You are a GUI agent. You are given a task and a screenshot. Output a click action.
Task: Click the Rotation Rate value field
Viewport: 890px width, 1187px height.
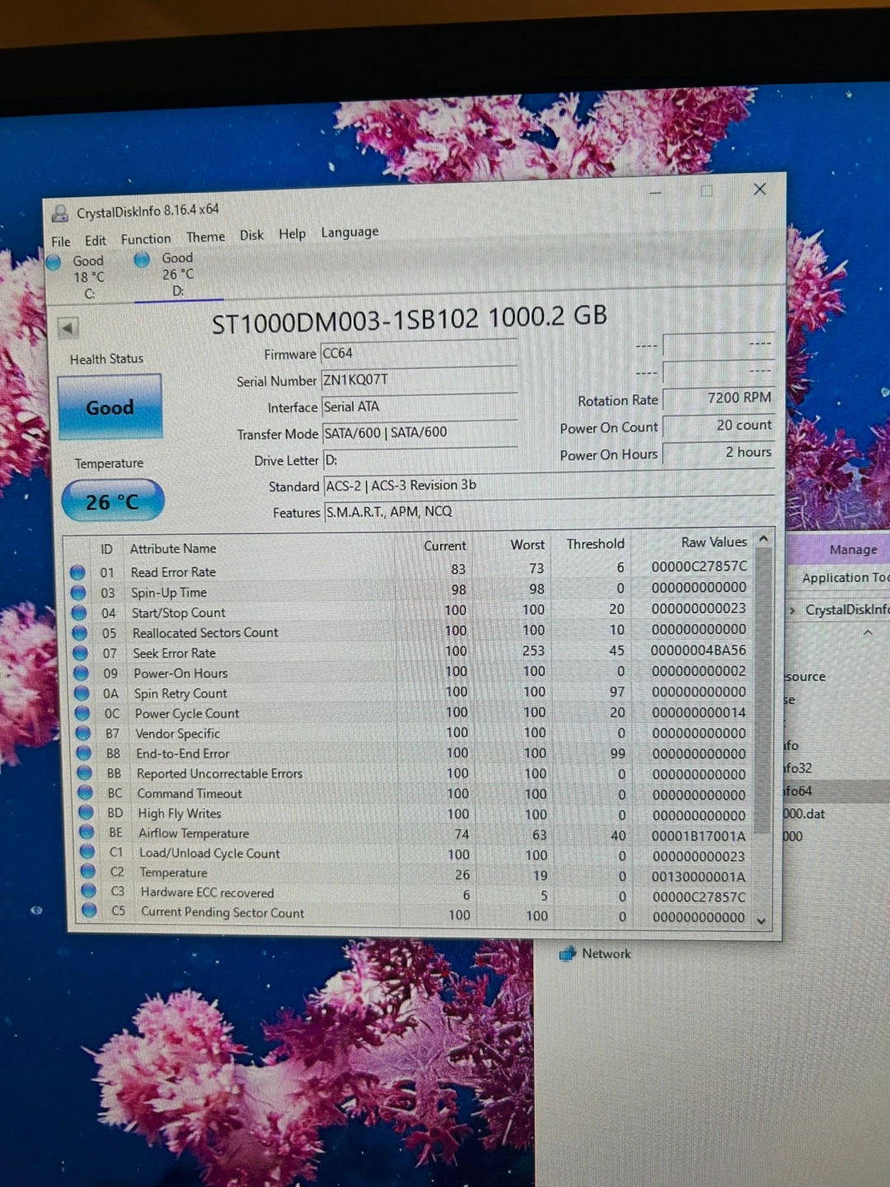(719, 397)
